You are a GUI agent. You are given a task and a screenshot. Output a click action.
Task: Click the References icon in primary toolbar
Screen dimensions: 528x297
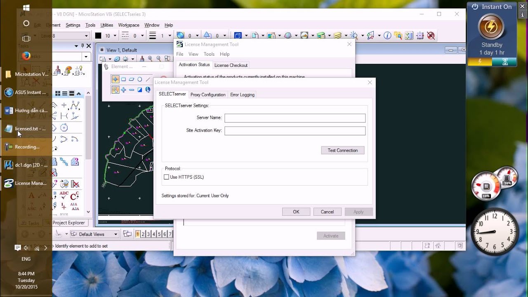(x=255, y=36)
